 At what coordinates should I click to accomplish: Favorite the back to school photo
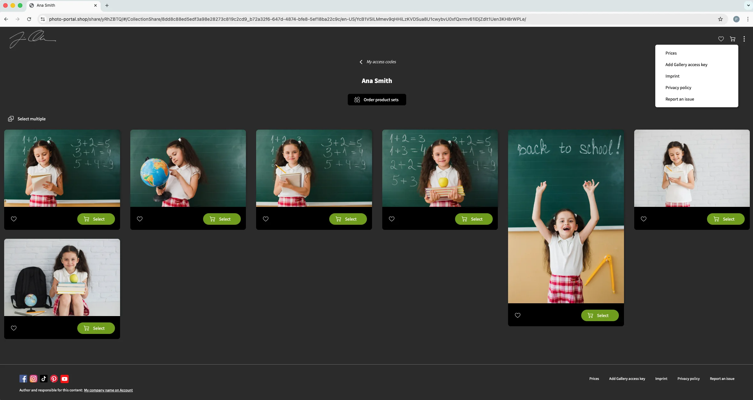pos(518,315)
